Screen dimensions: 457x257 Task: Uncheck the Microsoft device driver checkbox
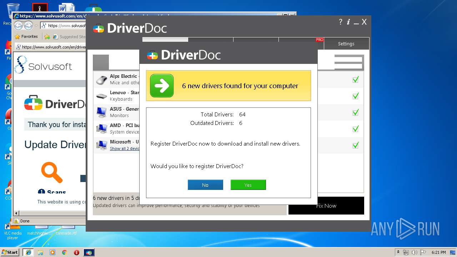pos(355,145)
